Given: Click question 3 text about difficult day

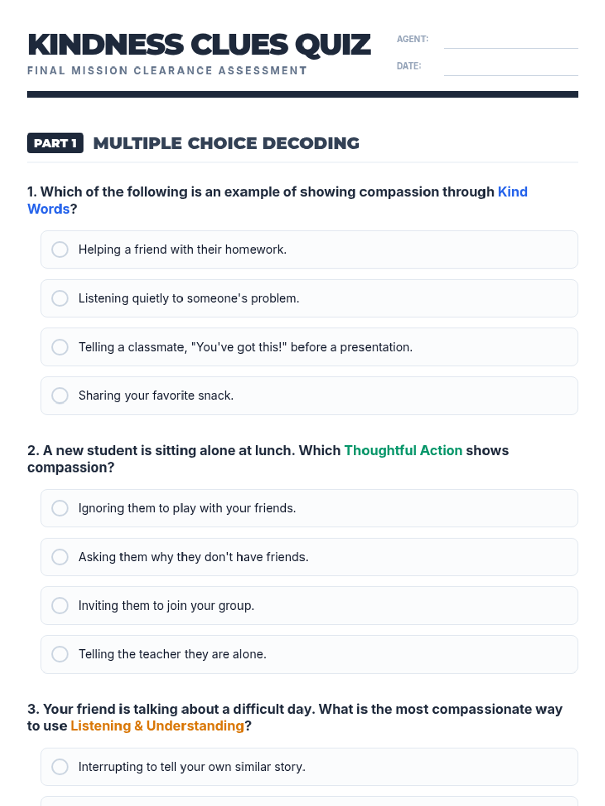Looking at the screenshot, I should [x=294, y=709].
